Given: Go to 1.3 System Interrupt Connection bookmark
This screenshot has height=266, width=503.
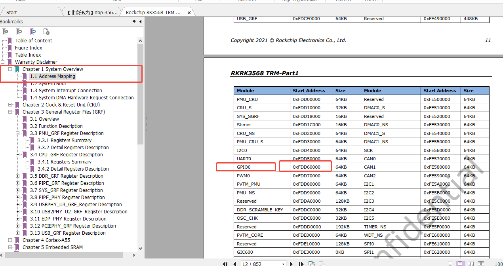Looking at the screenshot, I should click(x=66, y=91).
